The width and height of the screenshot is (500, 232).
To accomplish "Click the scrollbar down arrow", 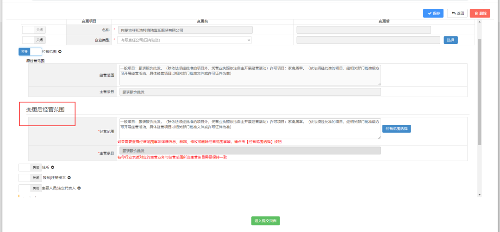I will (x=479, y=195).
